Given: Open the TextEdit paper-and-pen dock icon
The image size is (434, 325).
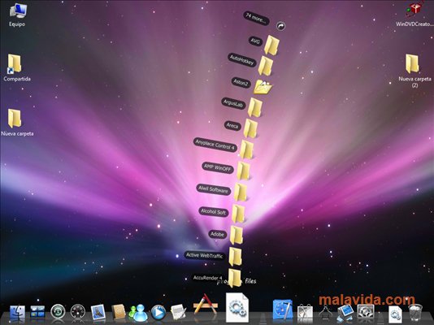Looking at the screenshot, I should pos(178,312).
